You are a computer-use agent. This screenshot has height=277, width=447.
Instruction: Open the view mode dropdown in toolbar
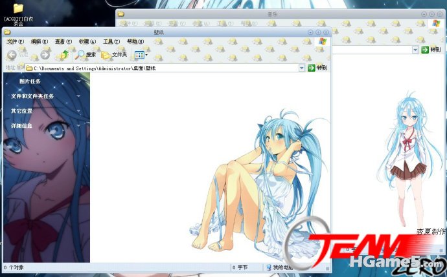pyautogui.click(x=141, y=55)
